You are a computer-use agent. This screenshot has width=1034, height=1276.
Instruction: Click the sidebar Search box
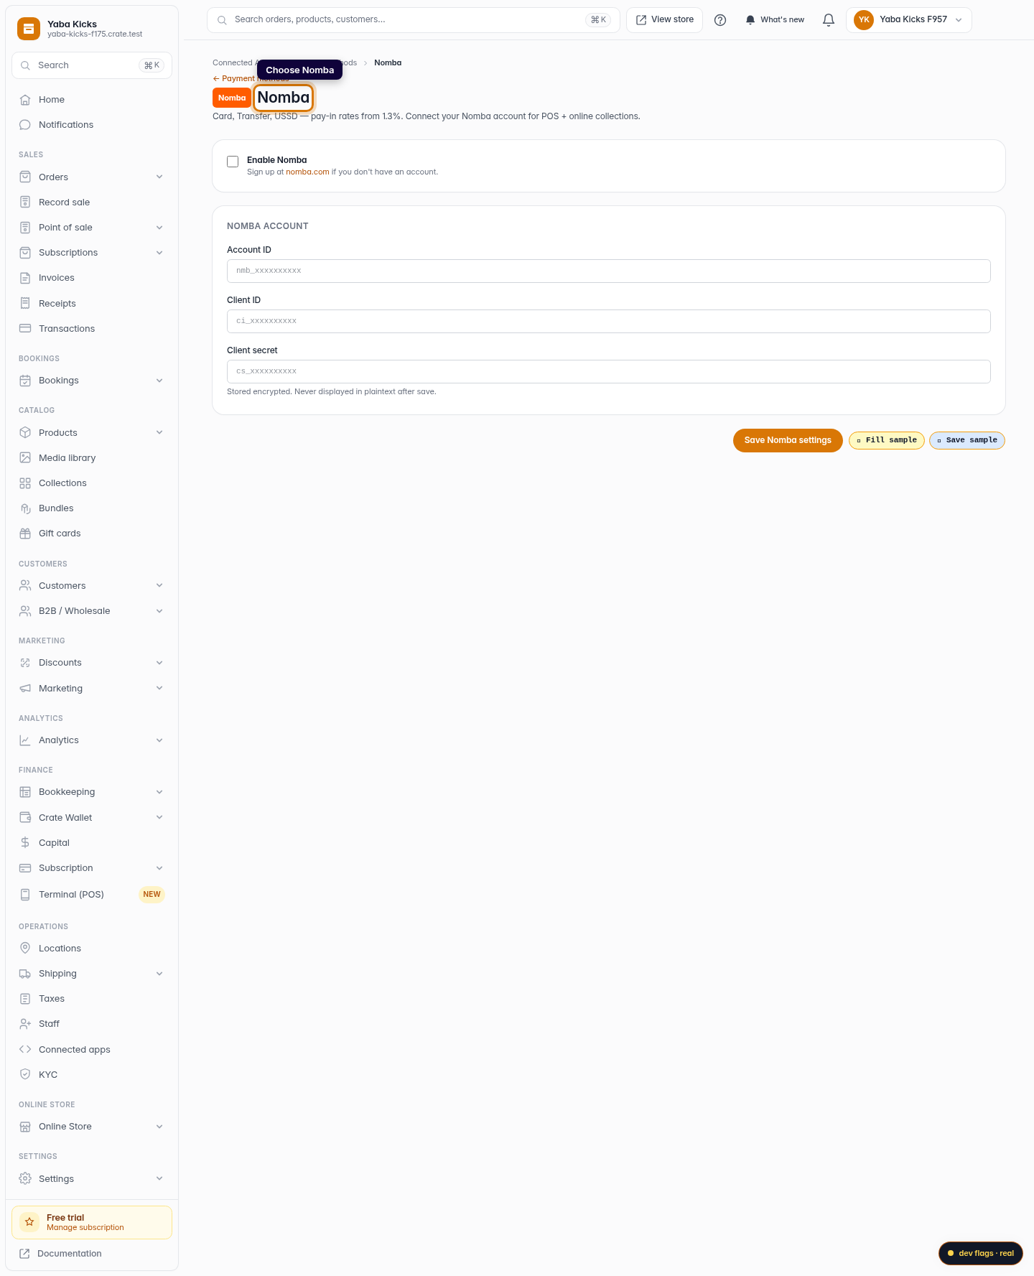[x=92, y=65]
